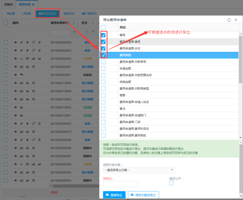The width and height of the screenshot is (243, 200).
Task: Click the eye view icon for BX1809260004
Action: pos(15,42)
